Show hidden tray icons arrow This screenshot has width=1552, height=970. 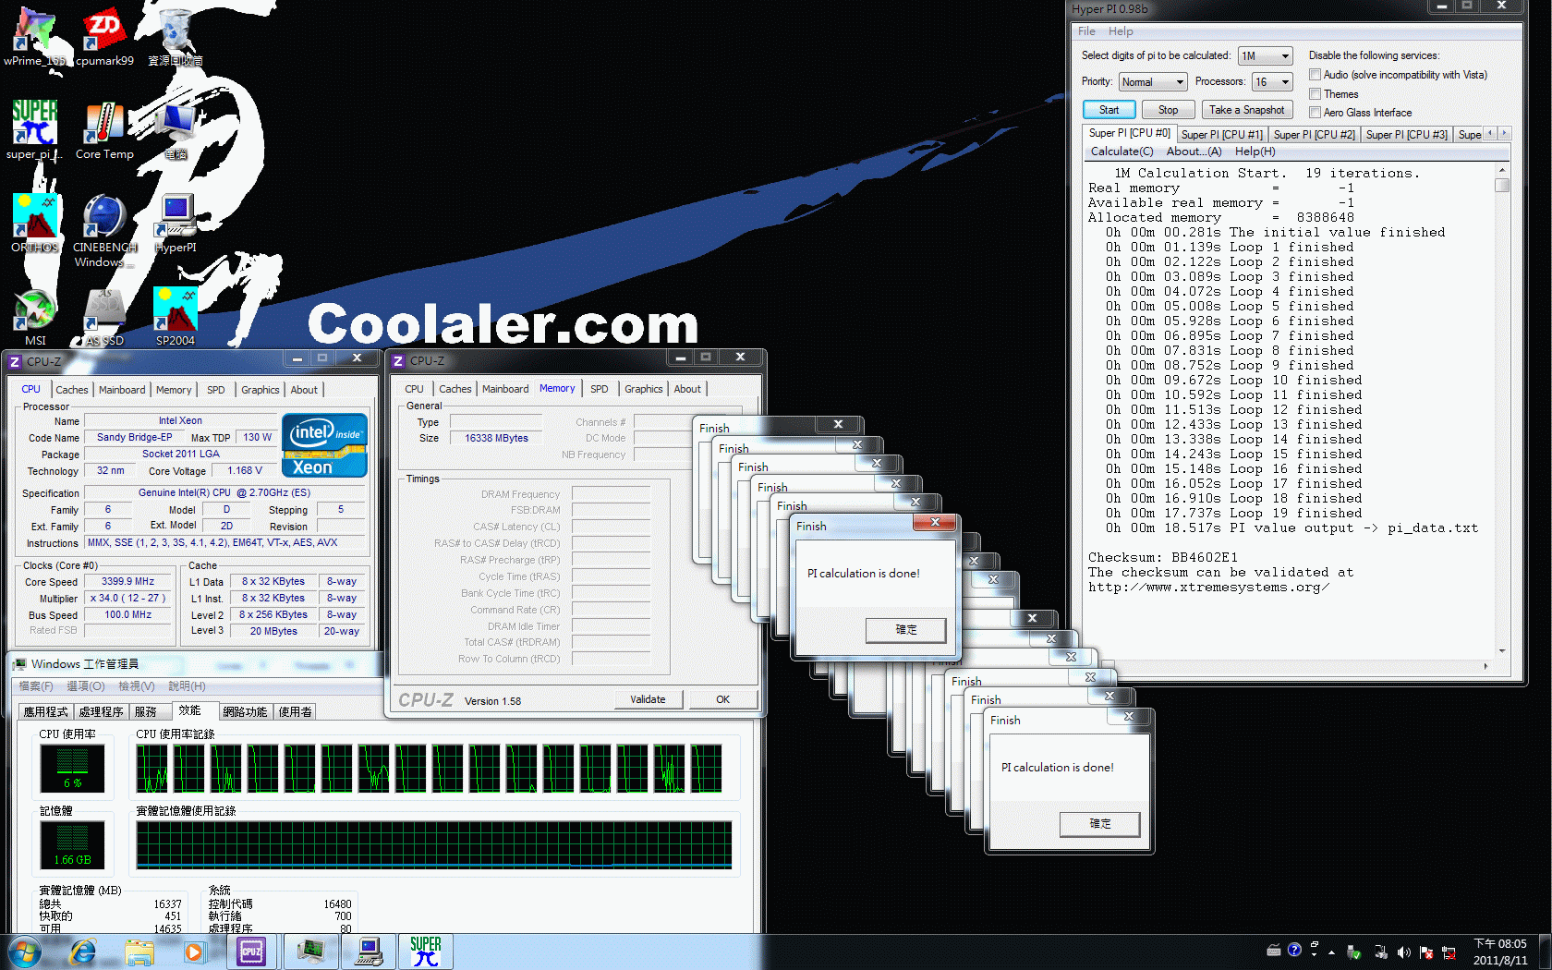pyautogui.click(x=1331, y=952)
